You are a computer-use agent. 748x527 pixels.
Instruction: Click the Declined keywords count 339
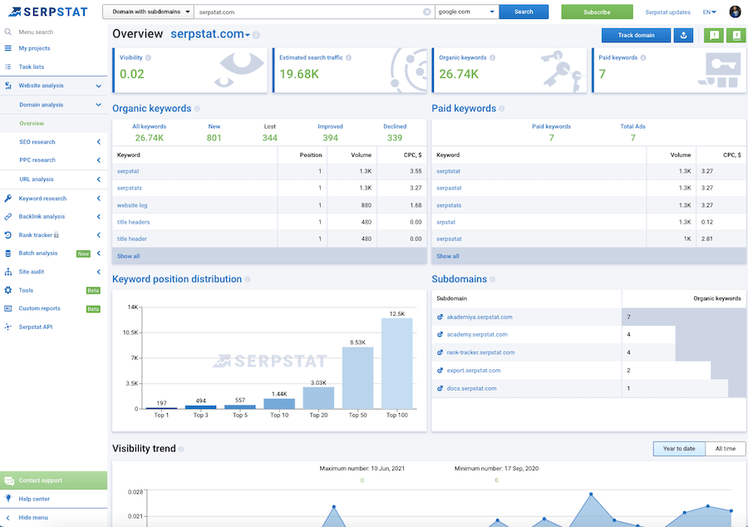click(395, 138)
